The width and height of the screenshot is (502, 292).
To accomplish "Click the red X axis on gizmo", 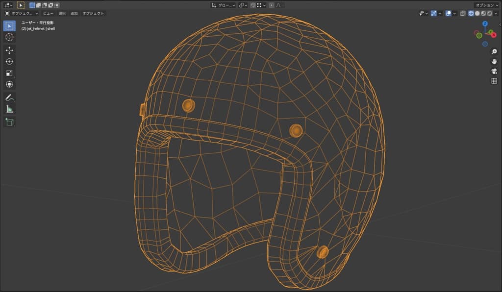I will (494, 35).
